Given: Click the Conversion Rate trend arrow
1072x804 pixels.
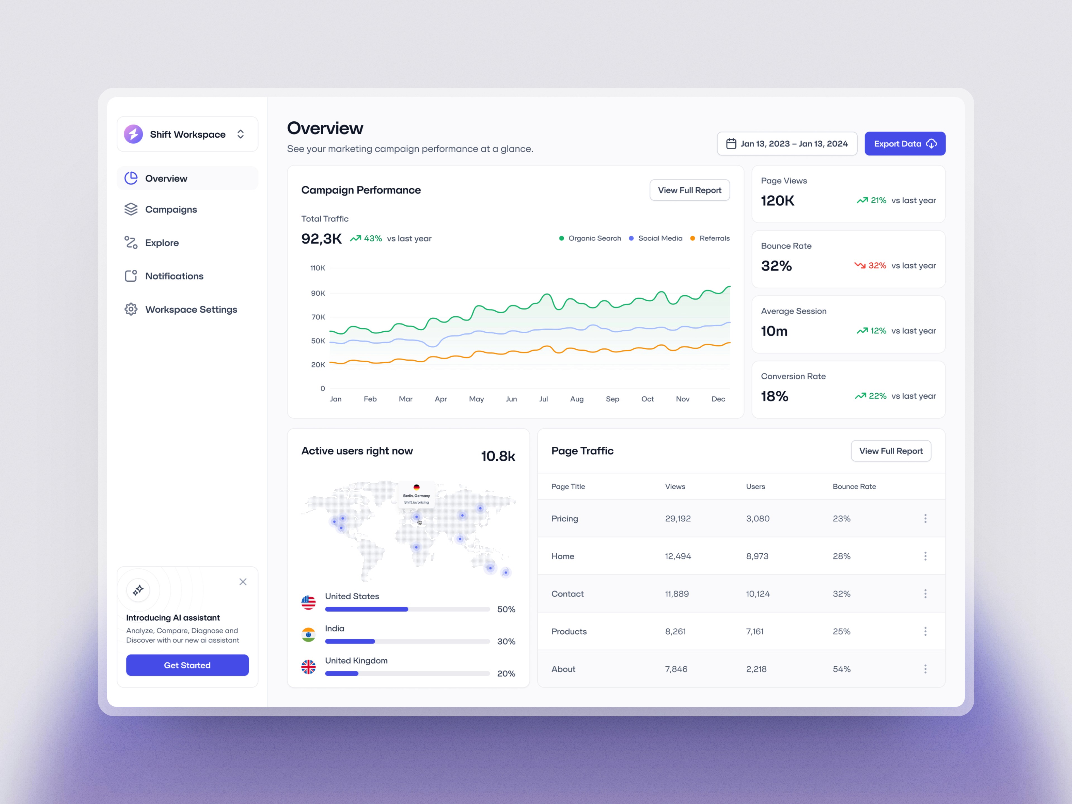Looking at the screenshot, I should click(860, 396).
